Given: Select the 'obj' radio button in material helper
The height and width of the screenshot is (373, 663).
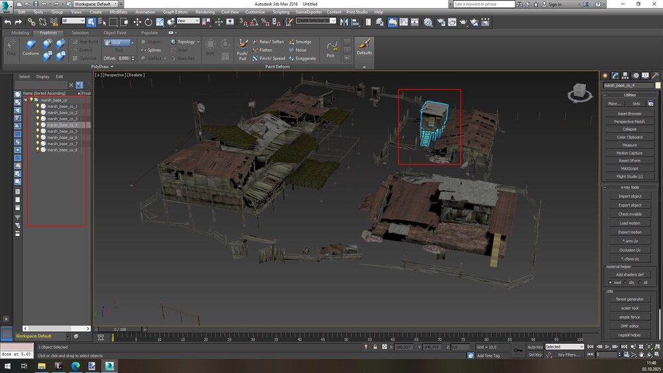Looking at the screenshot, I should coord(624,282).
